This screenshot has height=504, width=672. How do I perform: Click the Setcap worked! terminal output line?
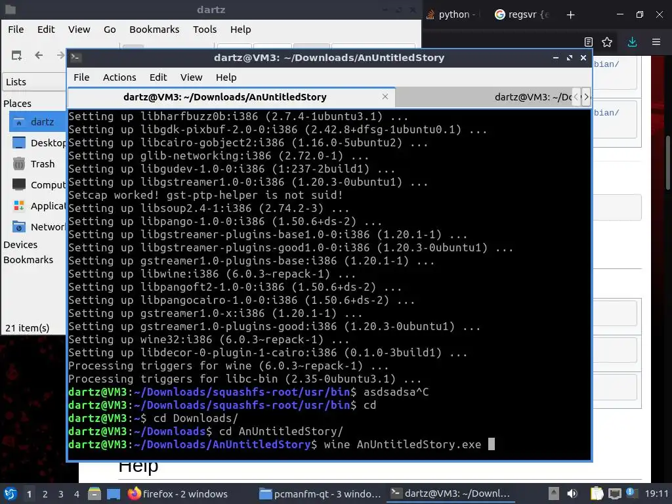(x=205, y=195)
